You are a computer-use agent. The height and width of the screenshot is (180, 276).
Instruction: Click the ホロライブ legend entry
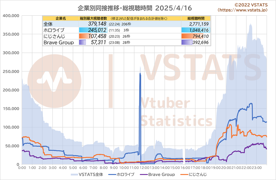click(x=121, y=174)
